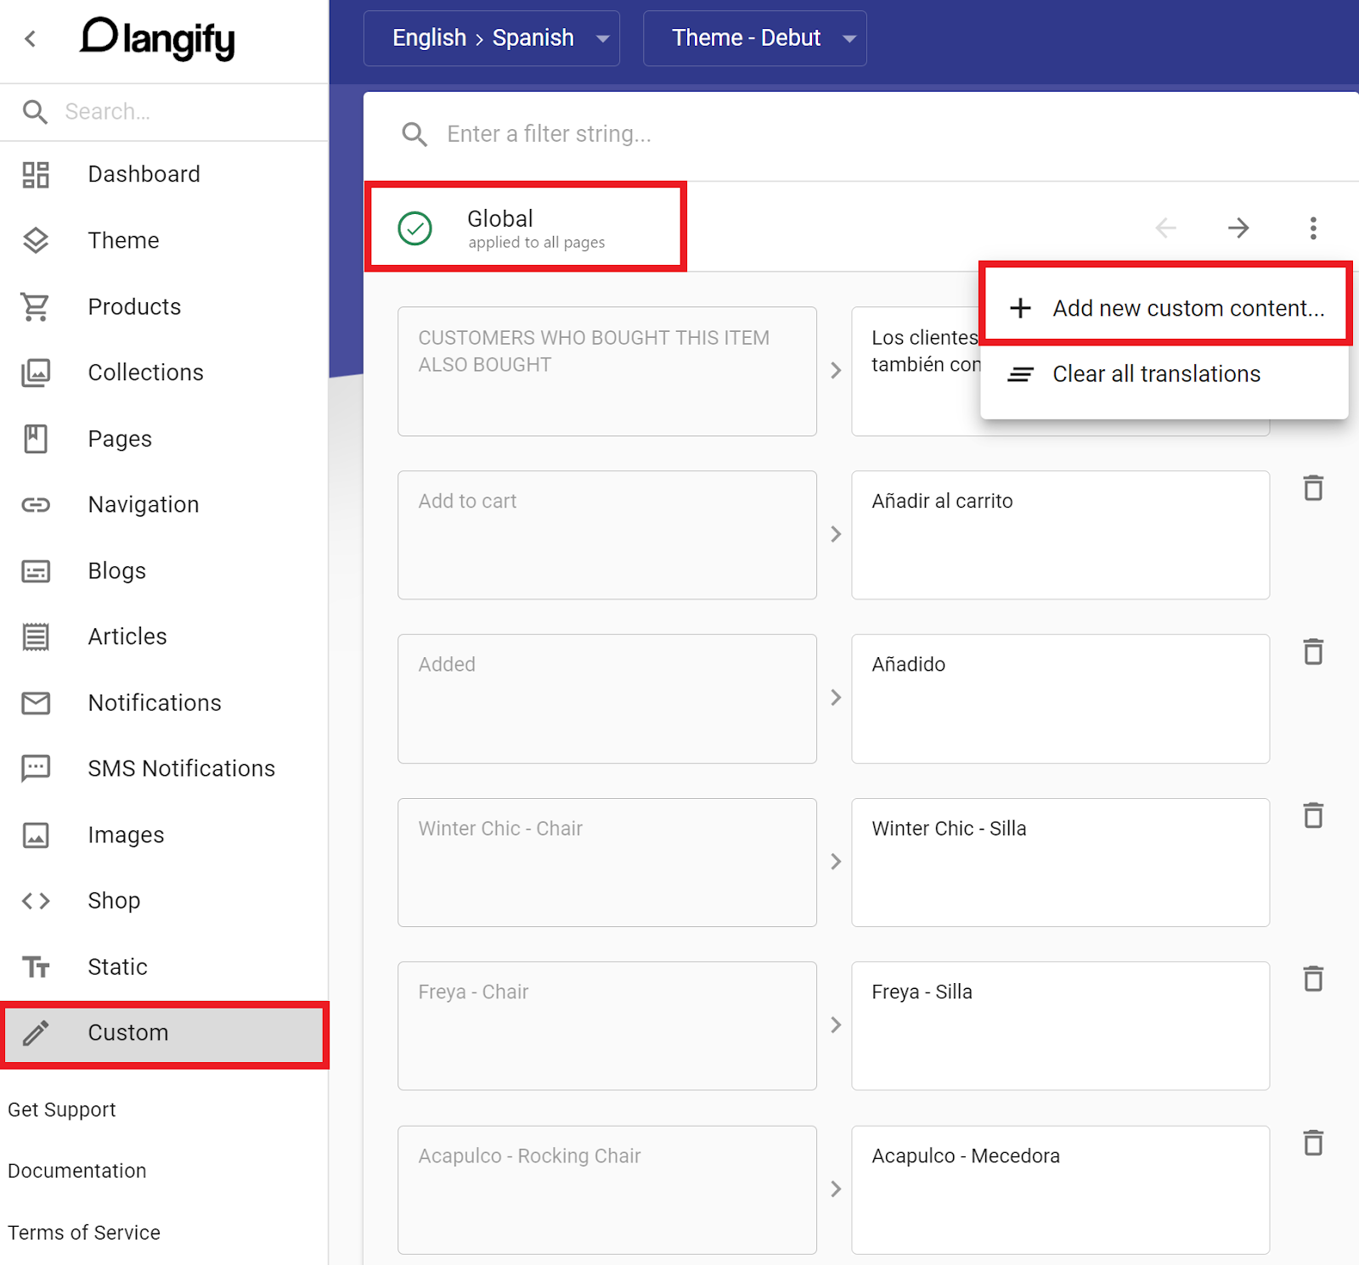Delete the 'Winter Chic - Silla' row
Screen dimensions: 1359x1265
tap(1313, 816)
